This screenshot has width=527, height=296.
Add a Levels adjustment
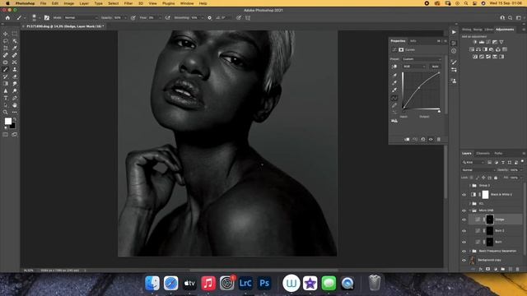tap(482, 42)
